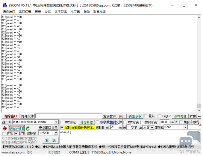This screenshot has height=156, width=203.
Task: Click the 停止 button
Action: (122, 116)
